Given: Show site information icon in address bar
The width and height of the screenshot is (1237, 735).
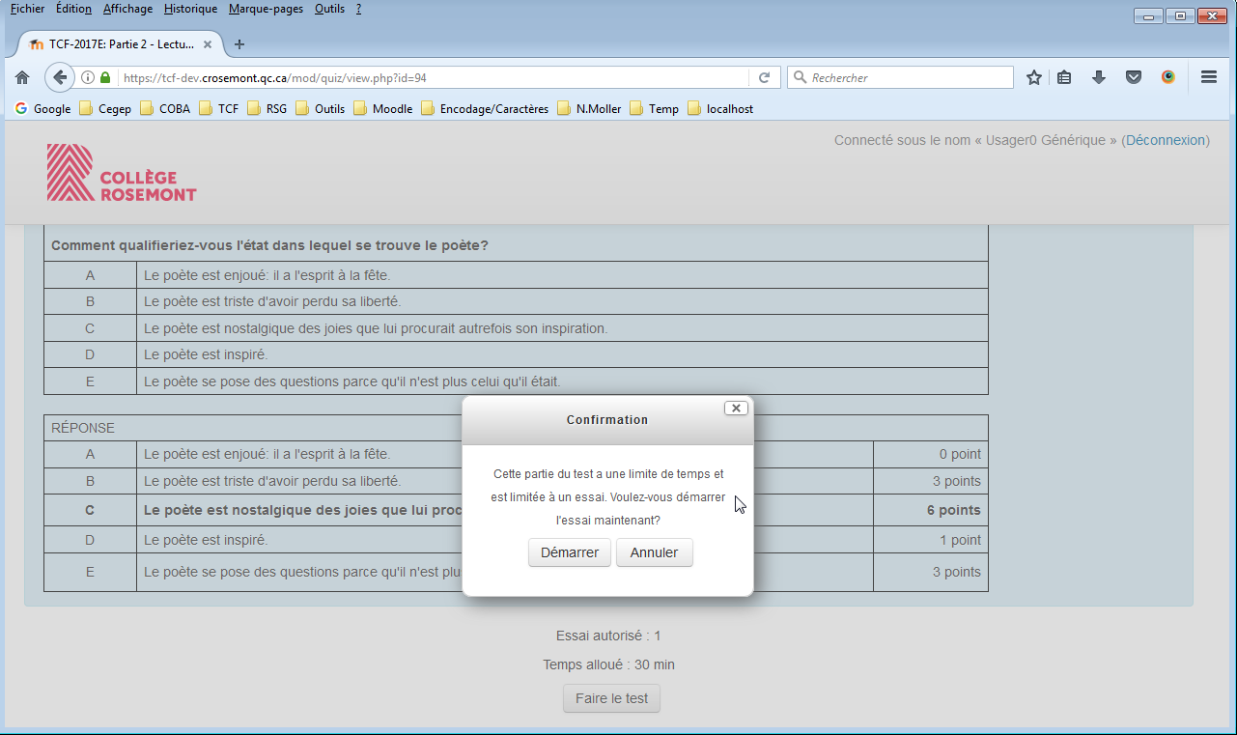Looking at the screenshot, I should (x=87, y=77).
